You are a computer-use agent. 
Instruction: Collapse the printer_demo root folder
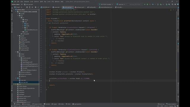tap(14, 10)
